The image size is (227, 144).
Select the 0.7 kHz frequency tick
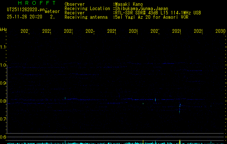click(x=3, y=119)
